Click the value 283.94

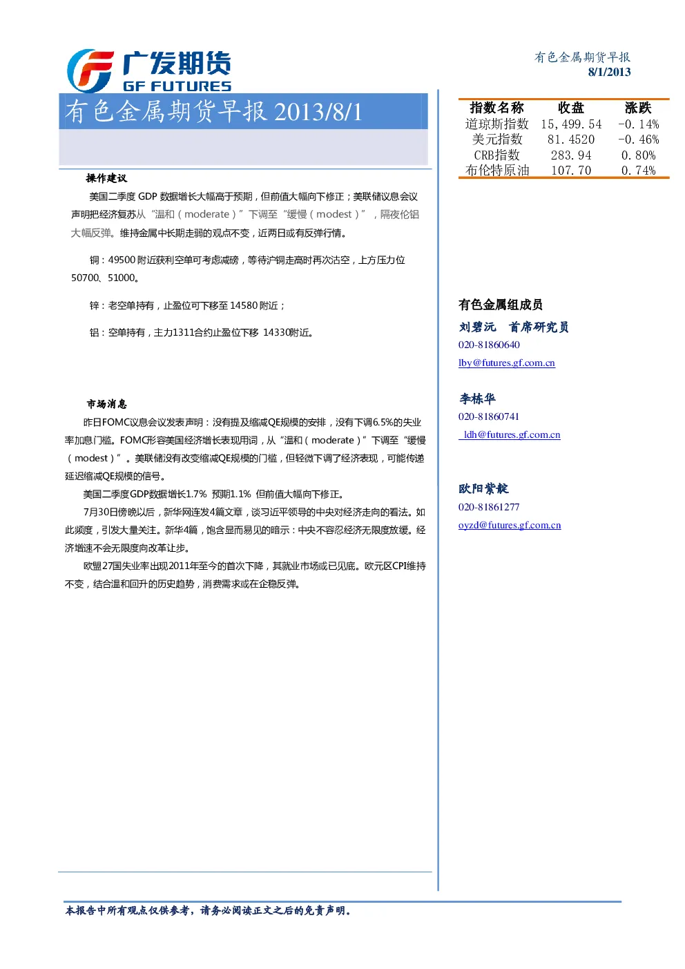(571, 155)
